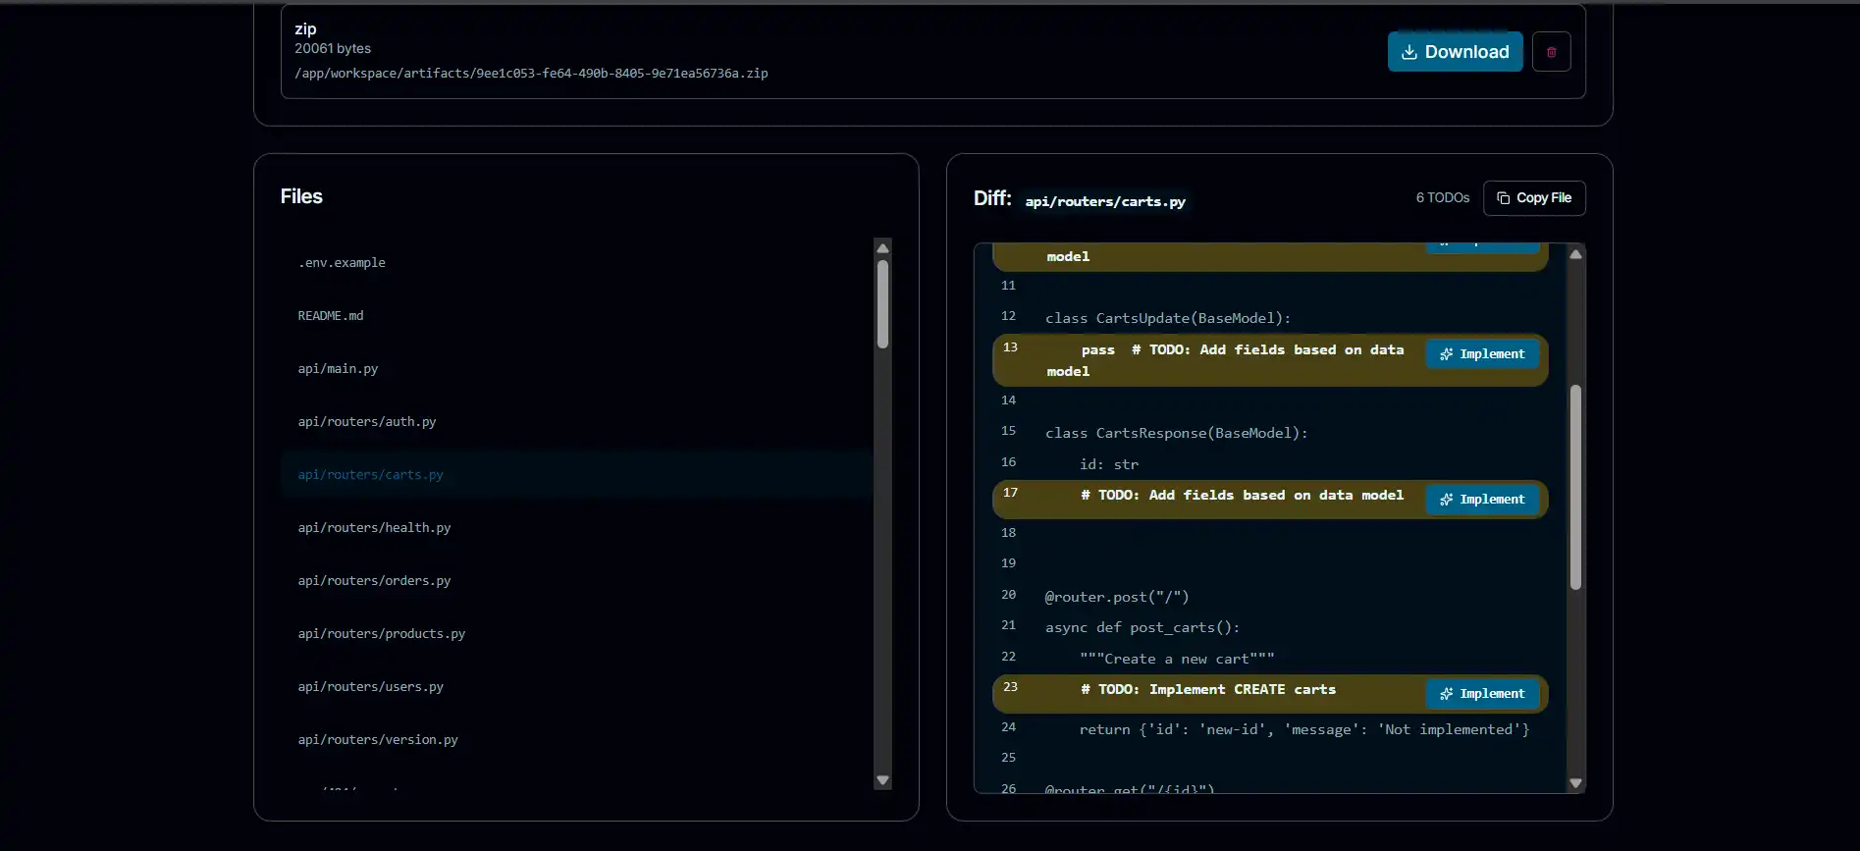
Task: Click the Files panel heading
Action: coord(301,196)
